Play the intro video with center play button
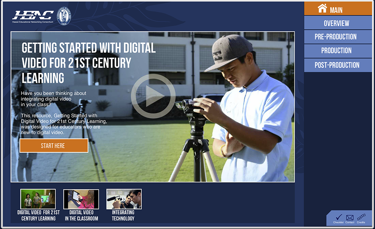Viewport: 375px width, 229px height. [153, 96]
